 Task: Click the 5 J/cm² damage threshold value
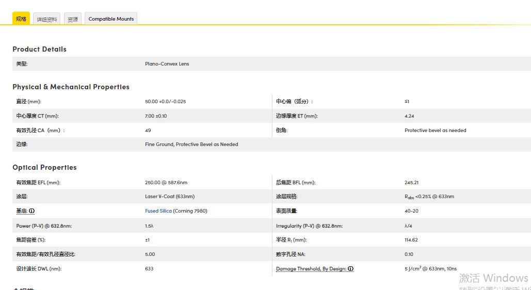(430, 269)
